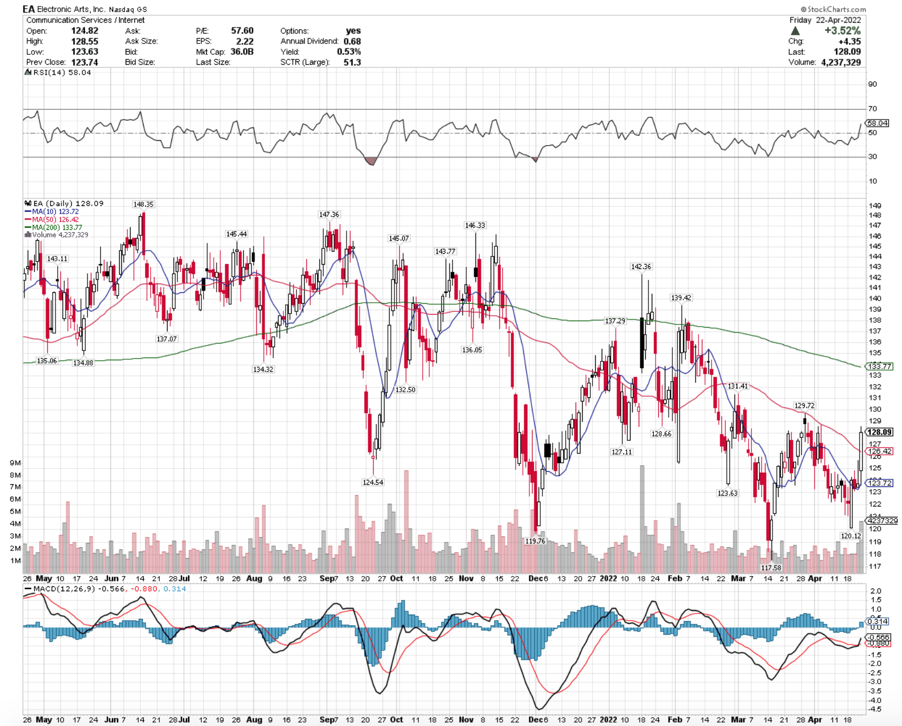
Task: Click the blue MA(10) legend line swatch
Action: pyautogui.click(x=28, y=211)
